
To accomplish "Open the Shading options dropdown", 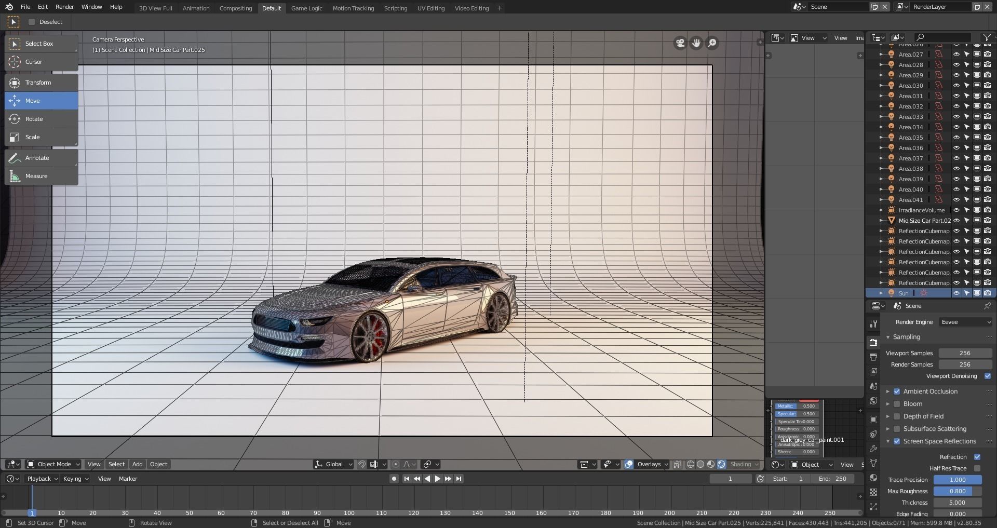I will 744,464.
